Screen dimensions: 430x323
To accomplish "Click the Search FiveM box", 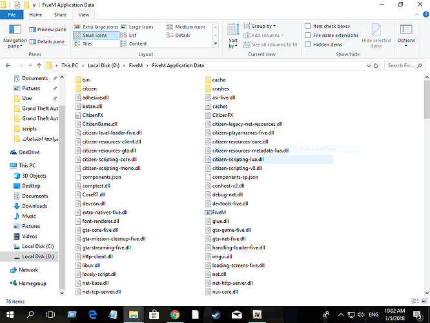I will (405, 66).
